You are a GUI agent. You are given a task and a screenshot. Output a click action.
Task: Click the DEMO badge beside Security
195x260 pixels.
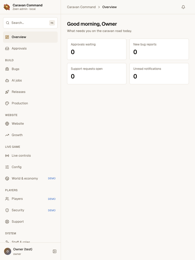pos(52,210)
